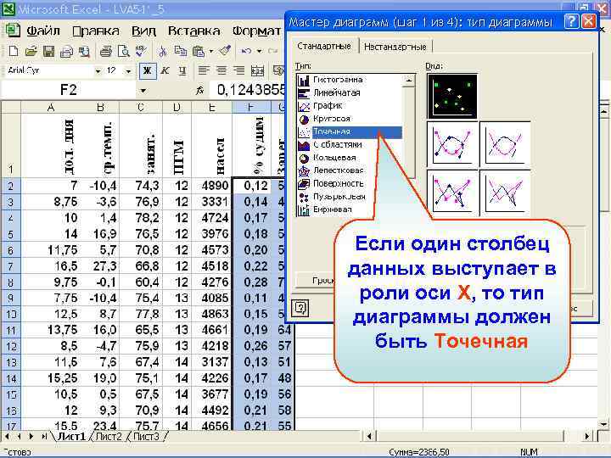Screen dimensions: 611x458
Task: Click the Merge and Center icon
Action: [258, 70]
